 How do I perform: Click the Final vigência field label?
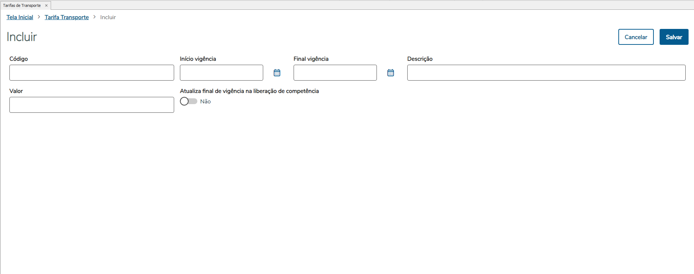point(311,59)
